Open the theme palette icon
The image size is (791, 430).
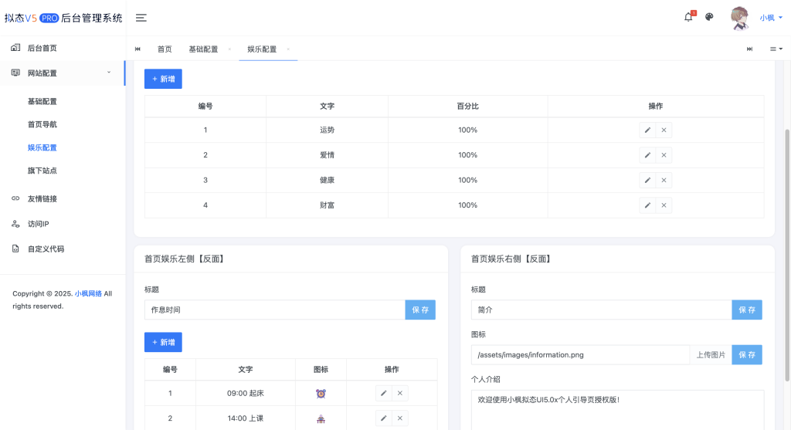coord(709,17)
